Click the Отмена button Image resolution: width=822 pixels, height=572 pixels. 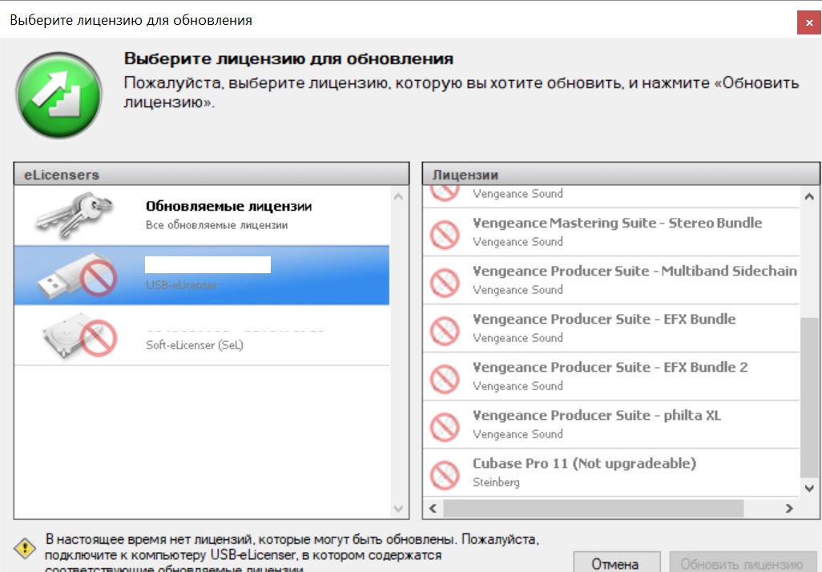pyautogui.click(x=617, y=563)
